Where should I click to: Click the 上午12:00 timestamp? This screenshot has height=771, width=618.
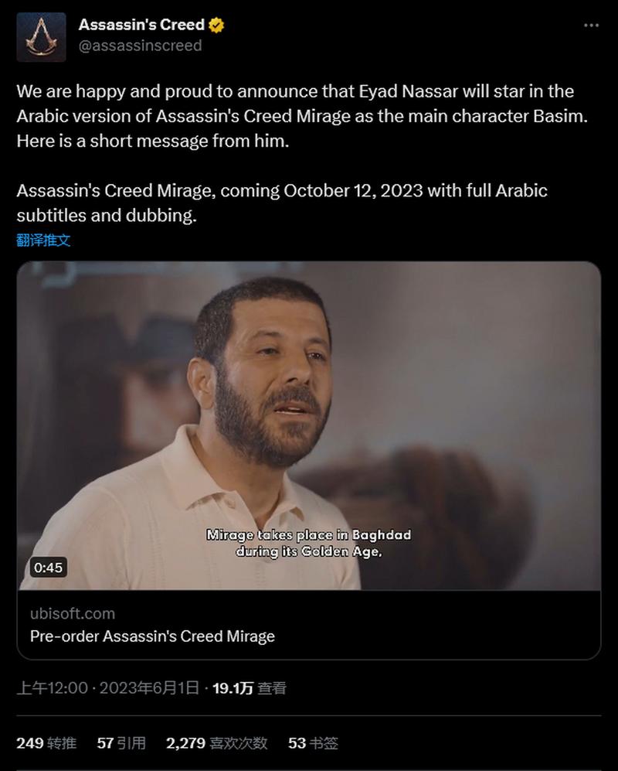pos(52,688)
